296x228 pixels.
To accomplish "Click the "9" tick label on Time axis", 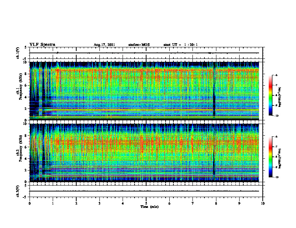I will click(239, 203).
